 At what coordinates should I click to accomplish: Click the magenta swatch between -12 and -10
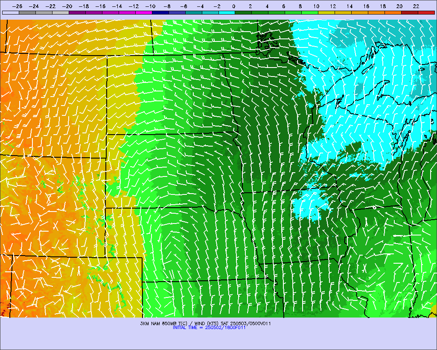[x=144, y=12]
